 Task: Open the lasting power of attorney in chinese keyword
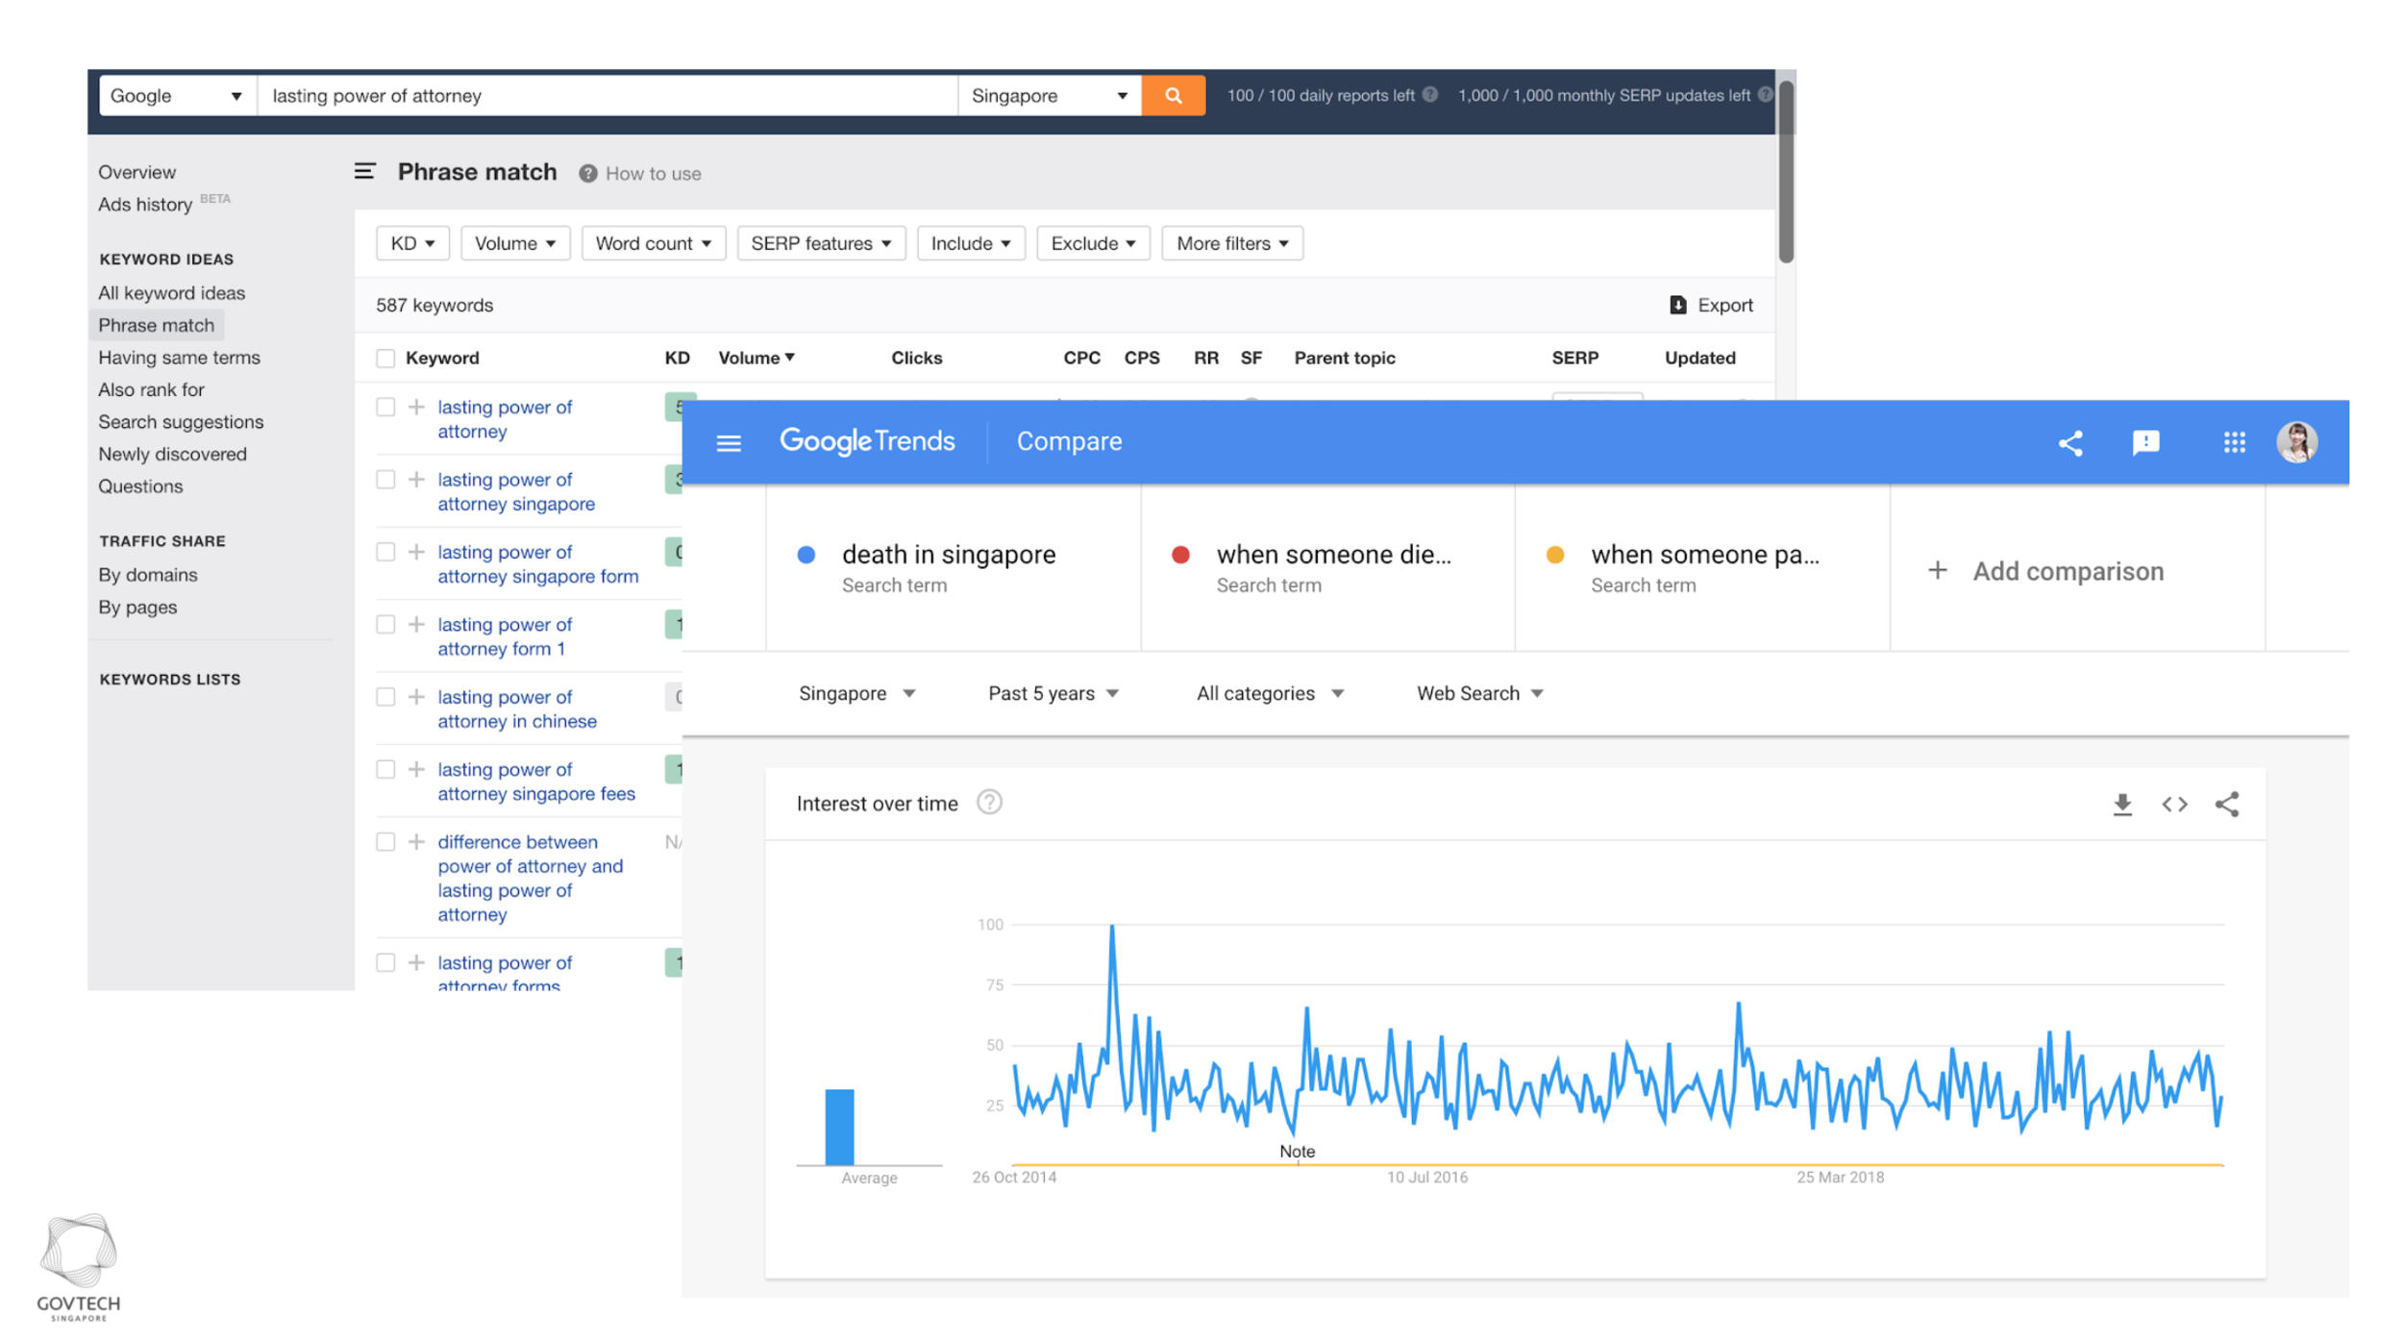pyautogui.click(x=517, y=708)
